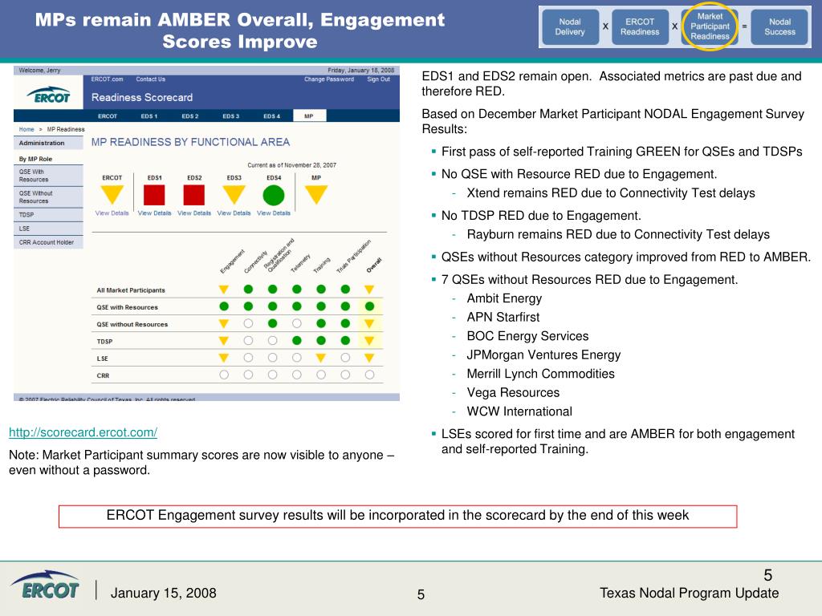The width and height of the screenshot is (822, 616).
Task: Click the Engagement column header
Action: pyautogui.click(x=232, y=261)
